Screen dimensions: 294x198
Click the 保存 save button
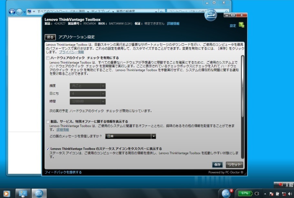point(217,165)
